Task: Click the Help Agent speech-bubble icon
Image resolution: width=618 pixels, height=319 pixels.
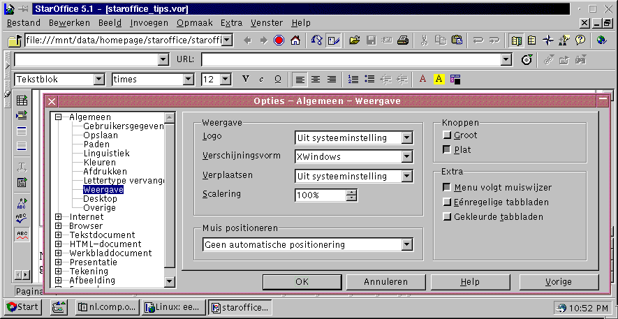Action: [580, 40]
